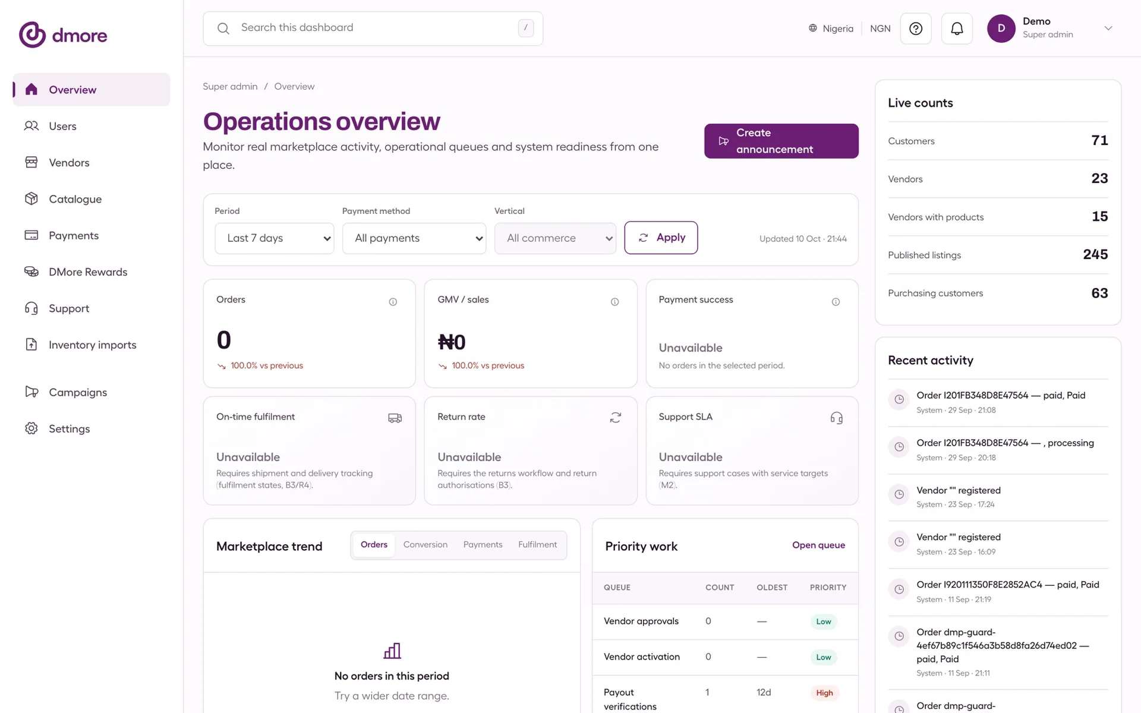This screenshot has height=713, width=1141.
Task: Open Catalogue in the sidebar
Action: point(92,198)
